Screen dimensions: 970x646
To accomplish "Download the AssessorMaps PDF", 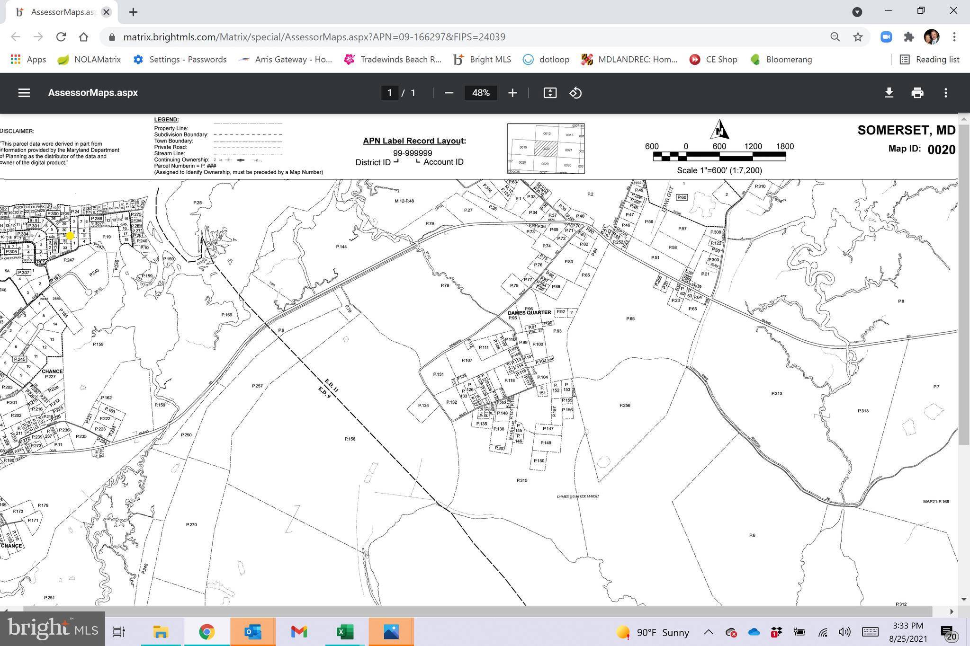I will [889, 93].
